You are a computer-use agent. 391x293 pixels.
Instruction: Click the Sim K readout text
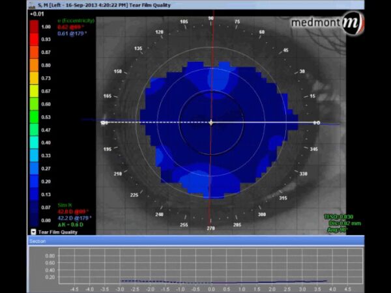(x=65, y=205)
